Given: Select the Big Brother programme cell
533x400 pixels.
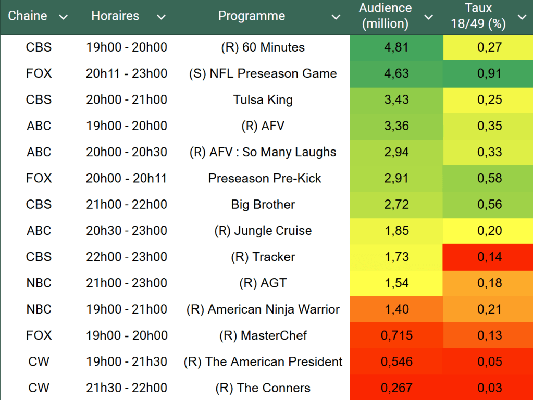Looking at the screenshot, I should pyautogui.click(x=263, y=205).
